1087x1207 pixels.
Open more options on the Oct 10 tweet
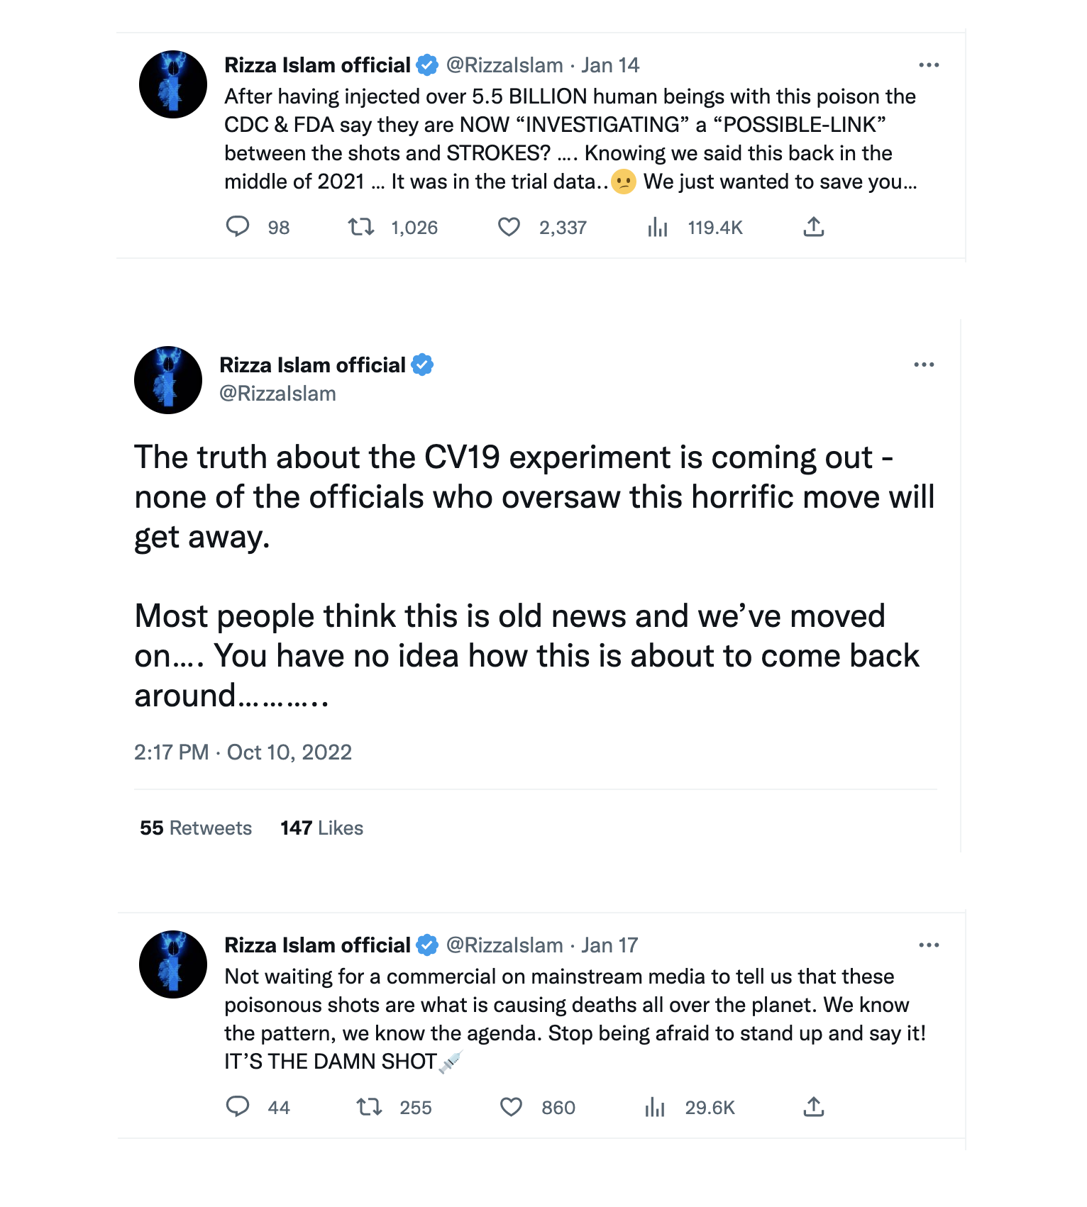point(925,364)
